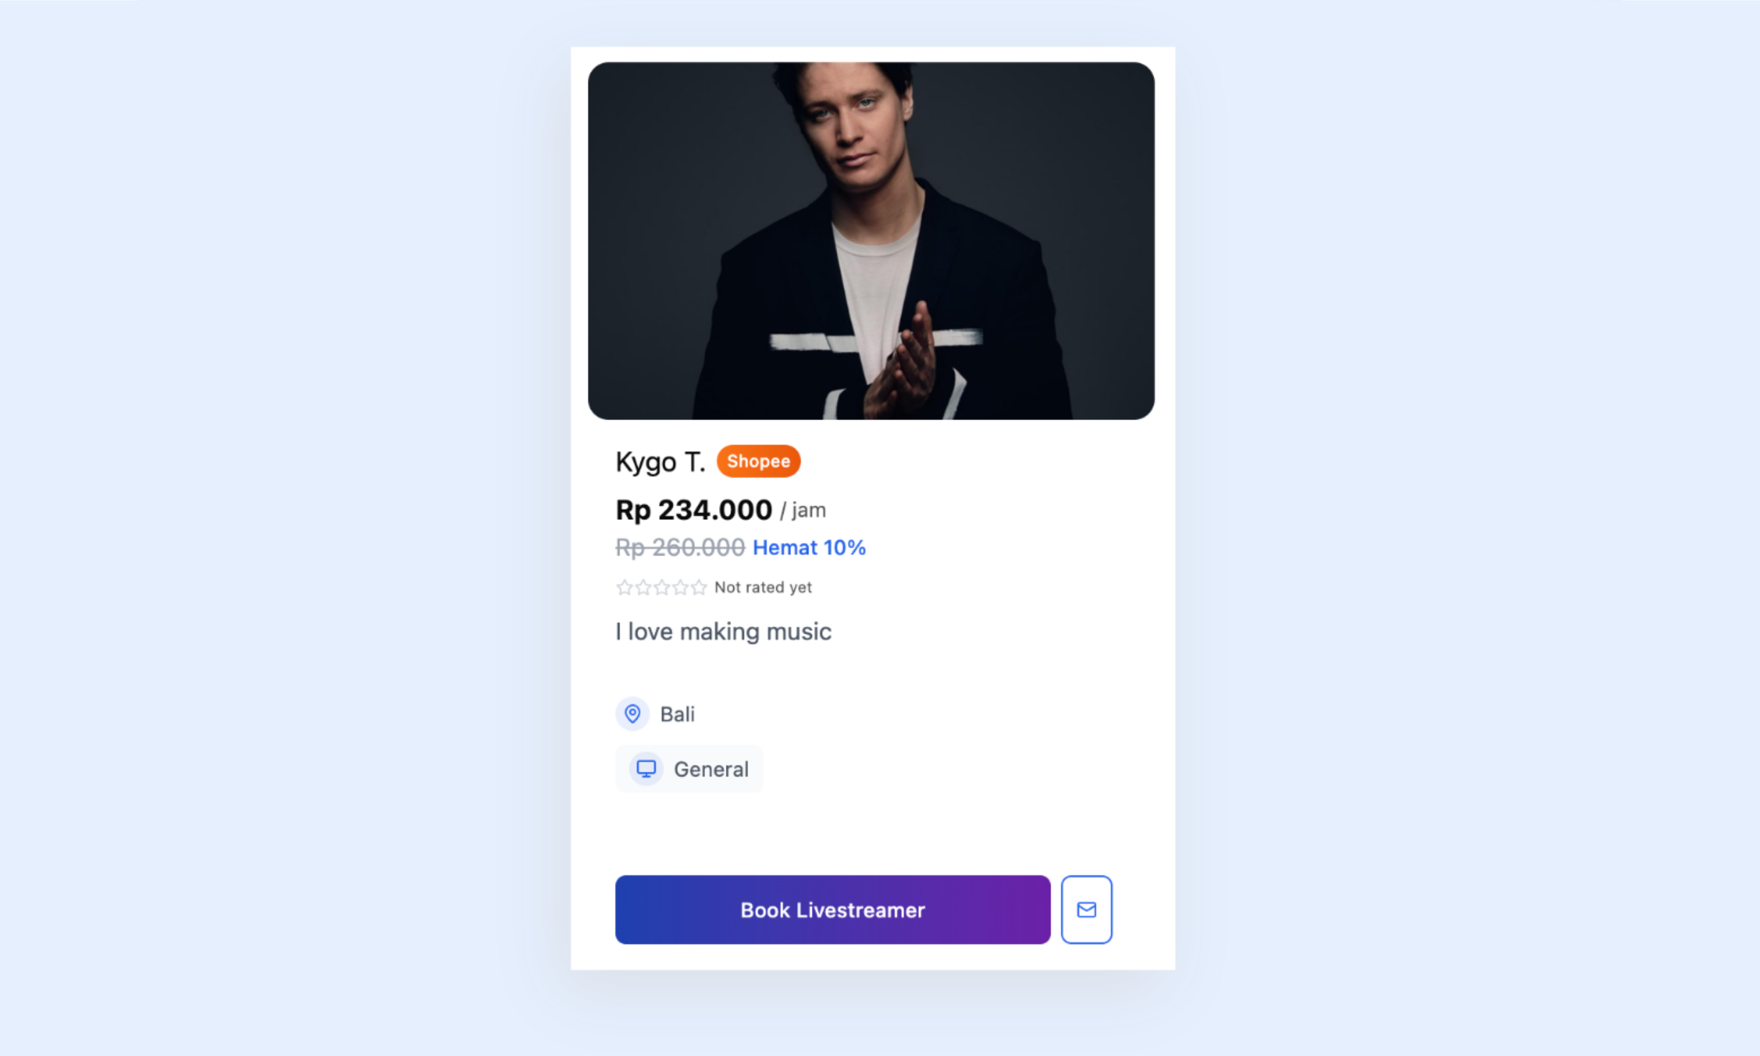The width and height of the screenshot is (1760, 1056).
Task: Click the Bali location label
Action: 677,714
